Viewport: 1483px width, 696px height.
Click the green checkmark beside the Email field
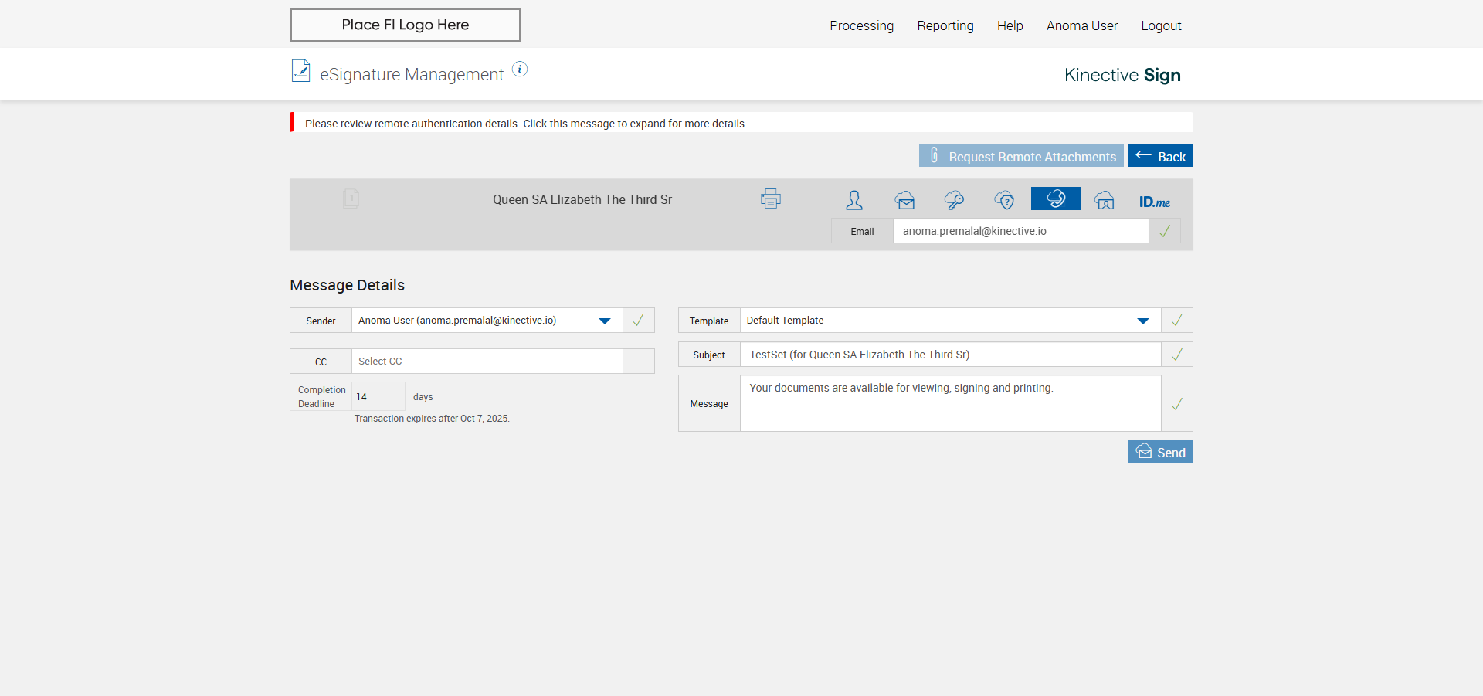1164,231
